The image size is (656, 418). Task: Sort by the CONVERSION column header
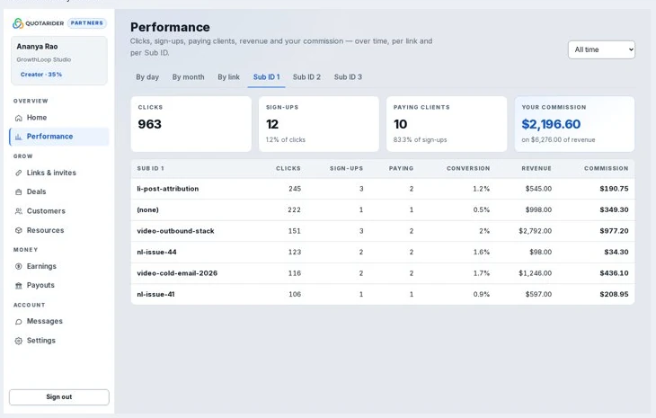[467, 169]
